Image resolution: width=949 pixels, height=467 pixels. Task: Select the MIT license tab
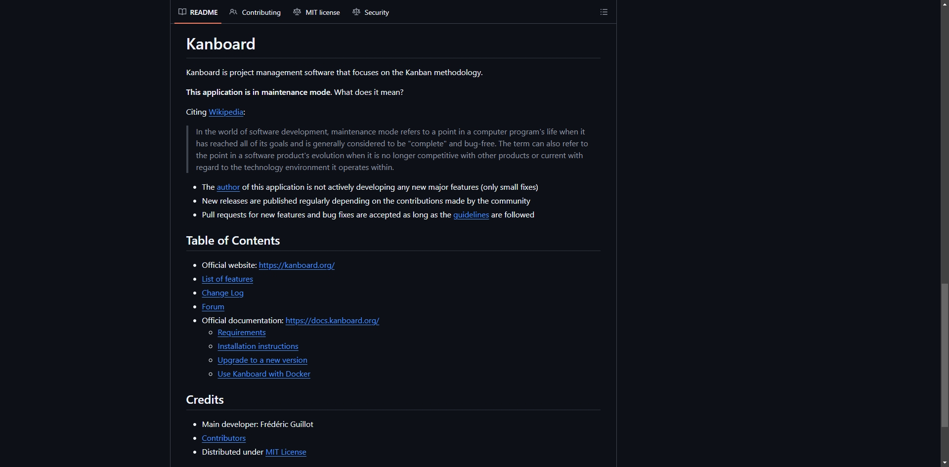click(316, 12)
